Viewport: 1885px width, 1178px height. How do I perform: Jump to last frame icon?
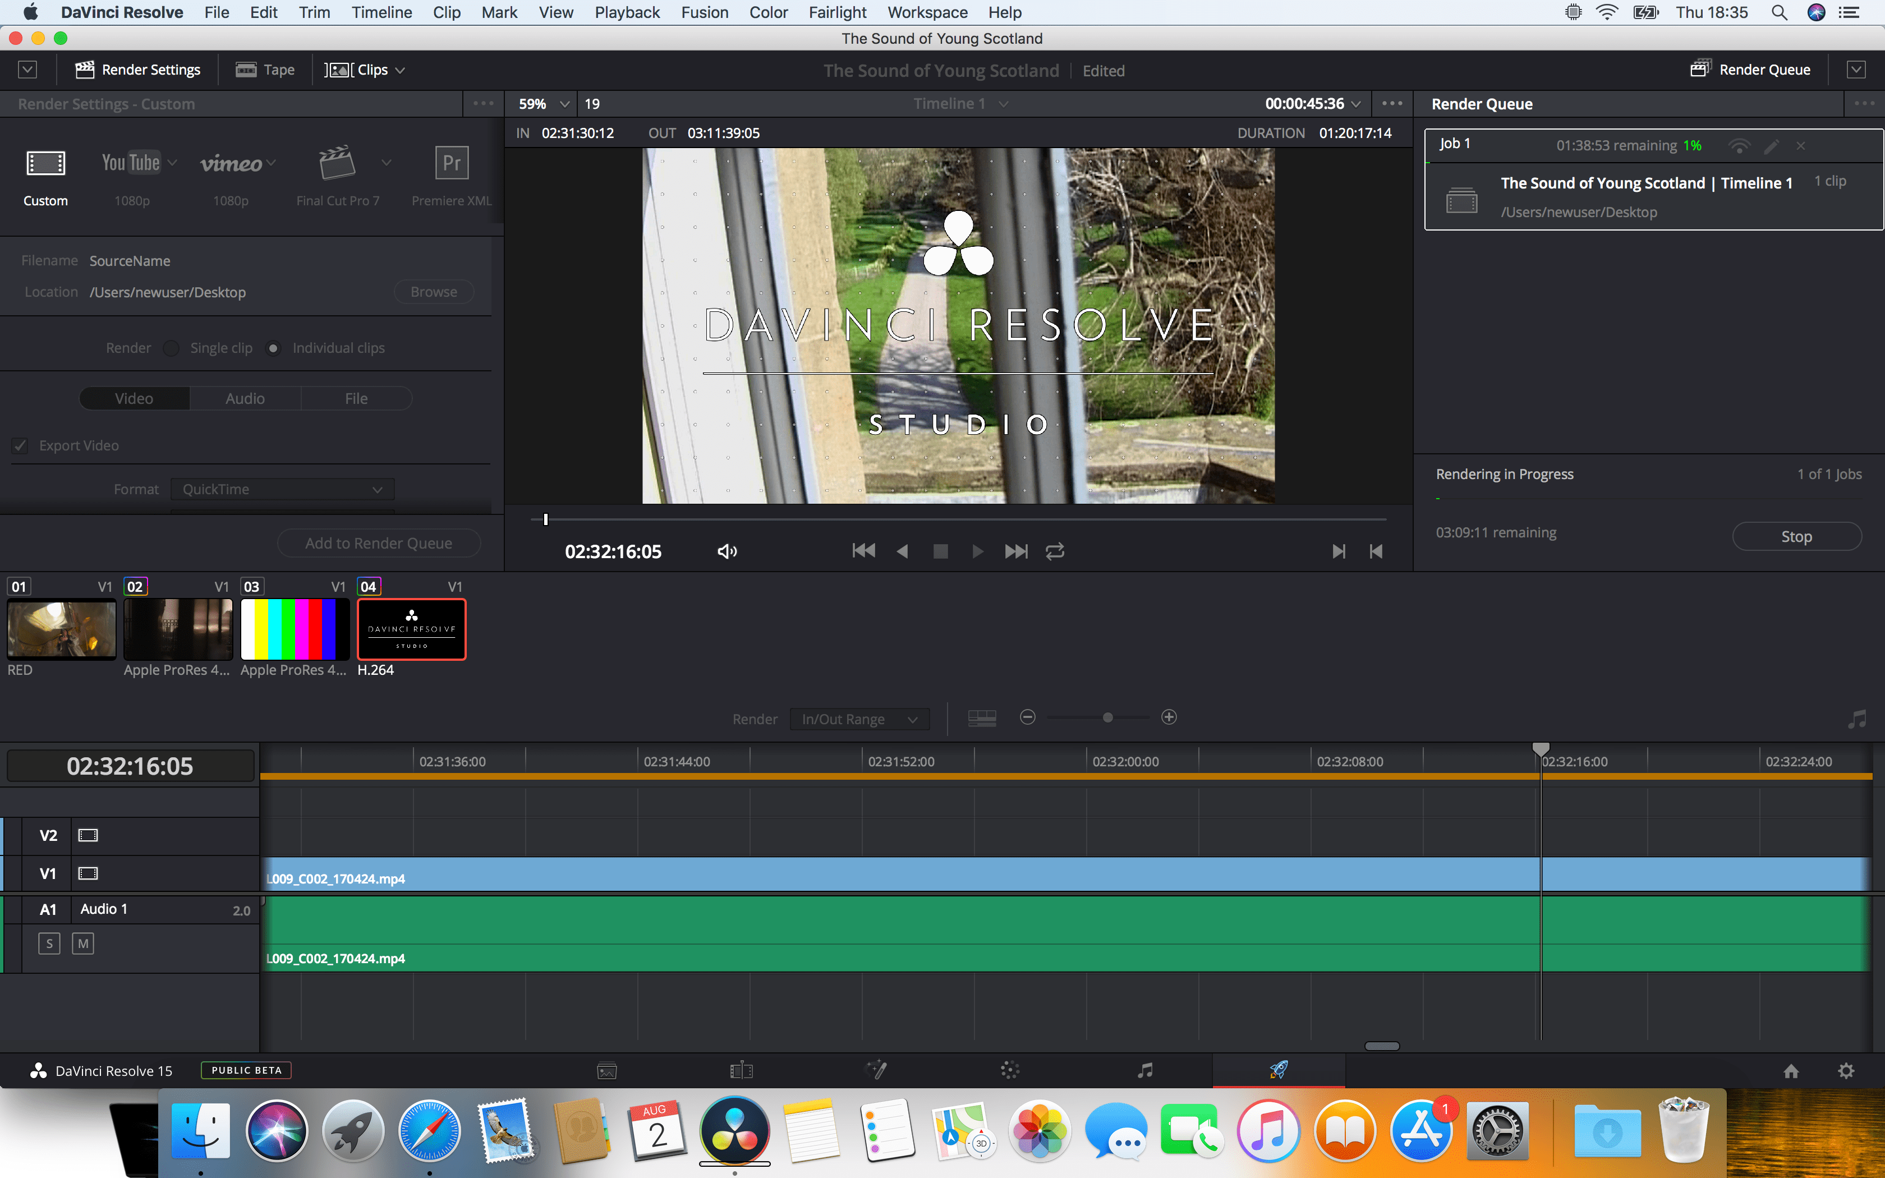pos(1016,551)
